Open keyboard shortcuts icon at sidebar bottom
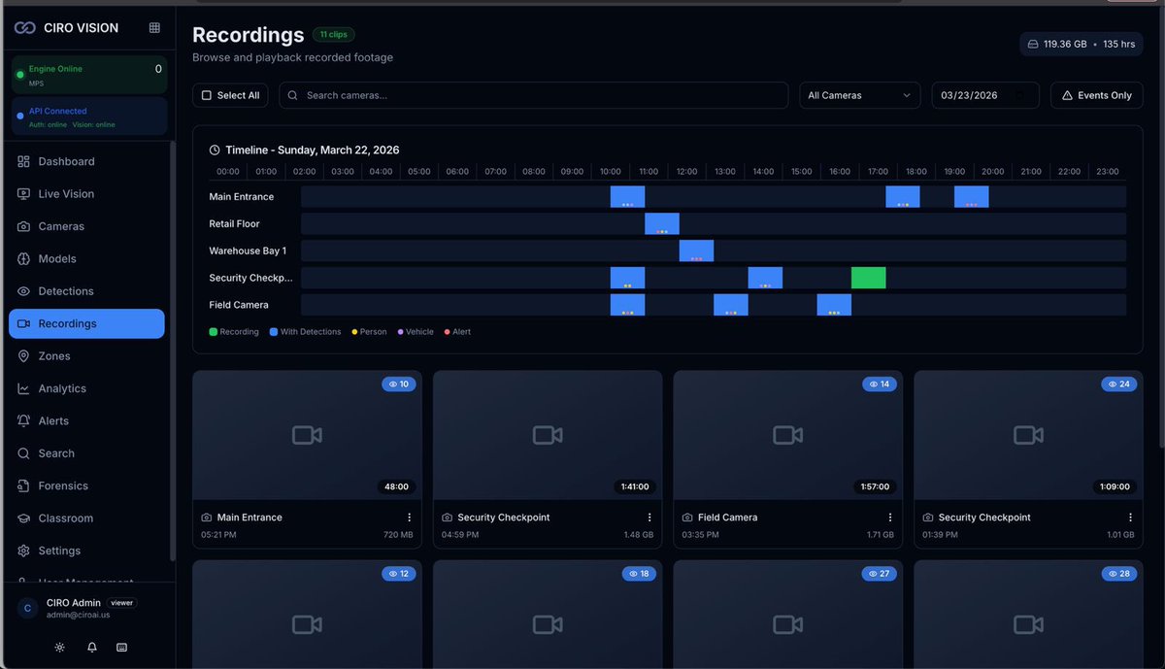This screenshot has height=669, width=1165. (121, 647)
